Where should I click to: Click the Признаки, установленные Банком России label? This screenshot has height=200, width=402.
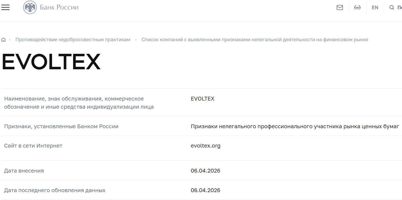[61, 126]
